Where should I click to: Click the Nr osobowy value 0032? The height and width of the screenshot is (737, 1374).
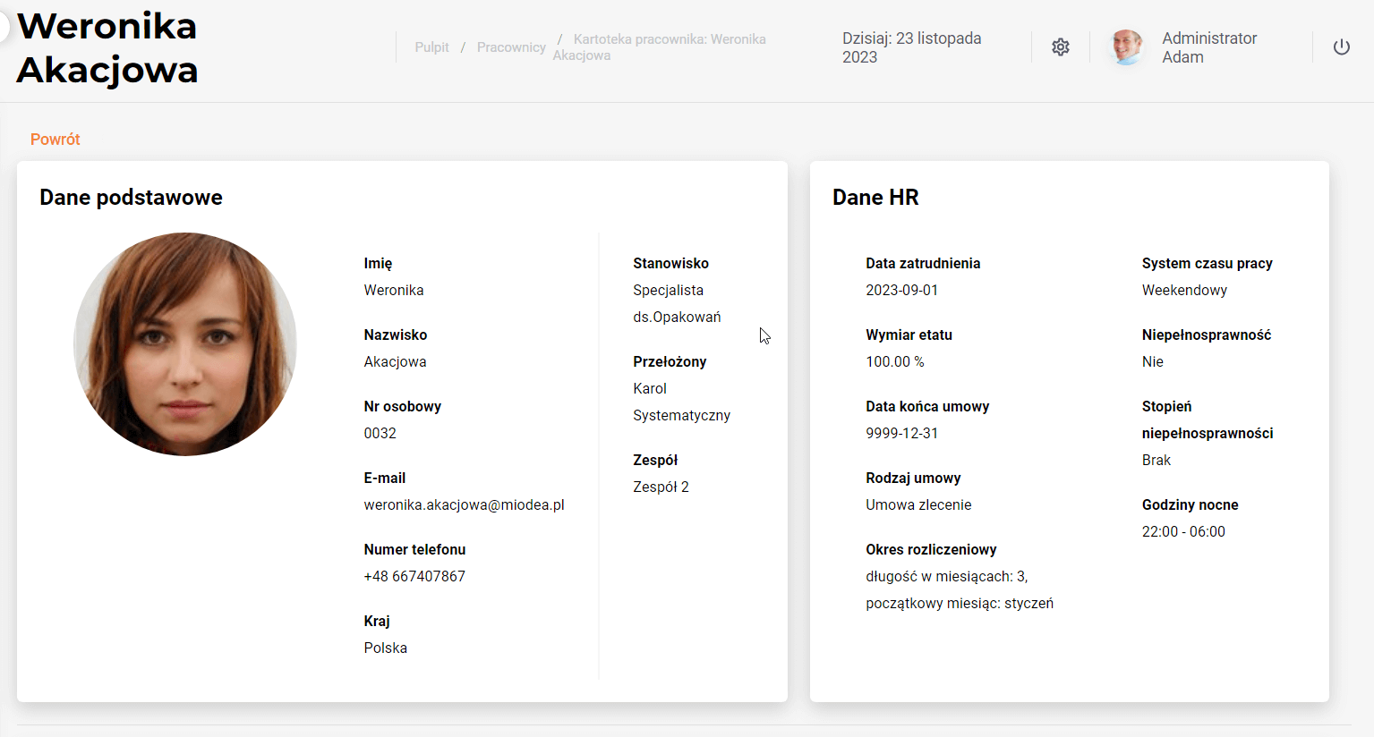[x=380, y=433]
